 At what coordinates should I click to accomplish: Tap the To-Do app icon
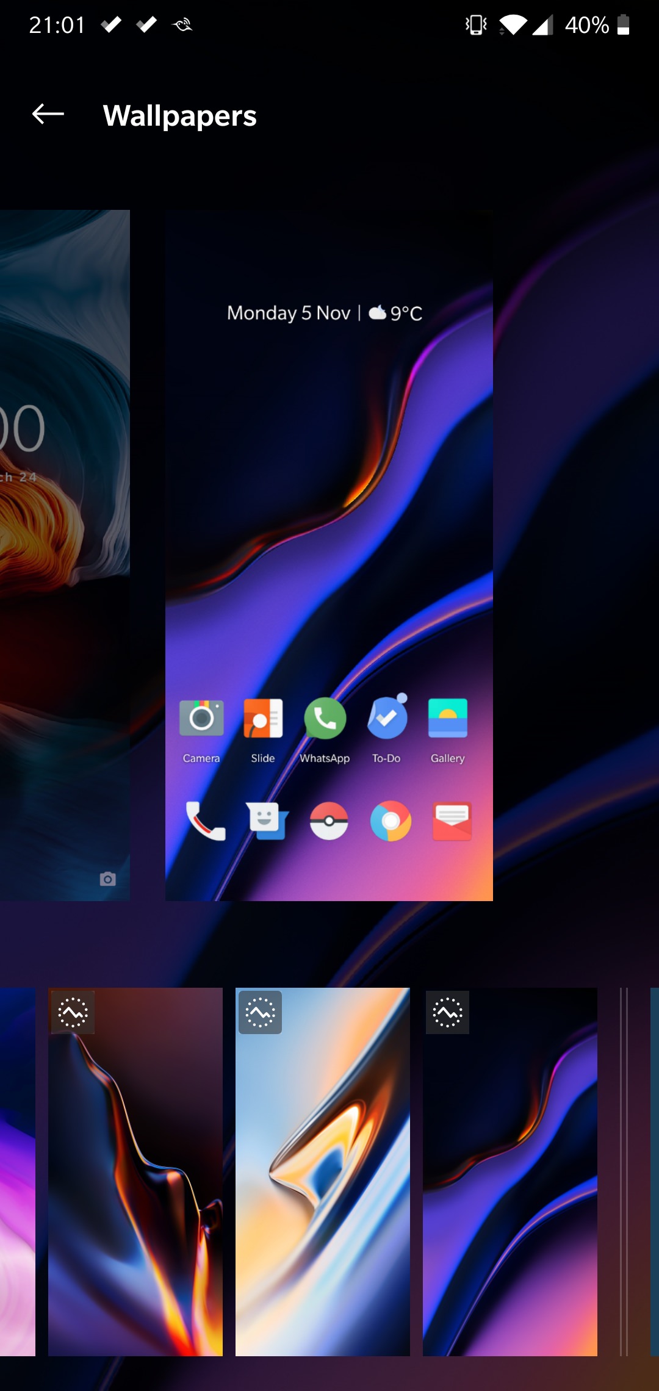387,718
